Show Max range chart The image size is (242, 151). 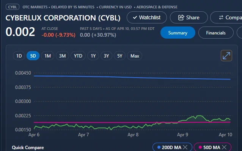pos(135,56)
